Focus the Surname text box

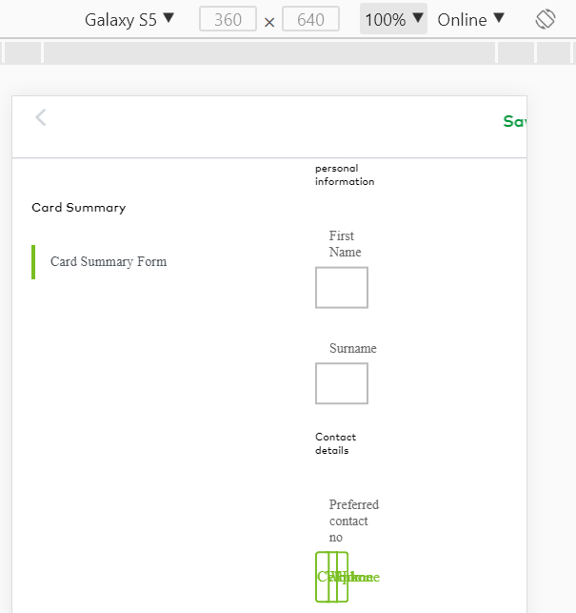tap(341, 383)
